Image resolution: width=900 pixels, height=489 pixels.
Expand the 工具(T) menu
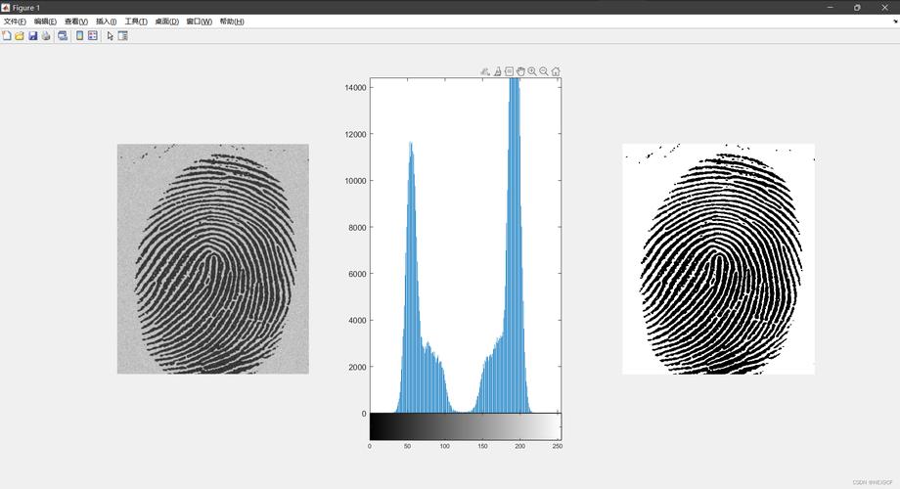136,22
